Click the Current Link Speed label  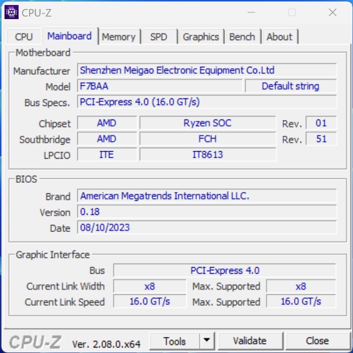click(x=65, y=302)
